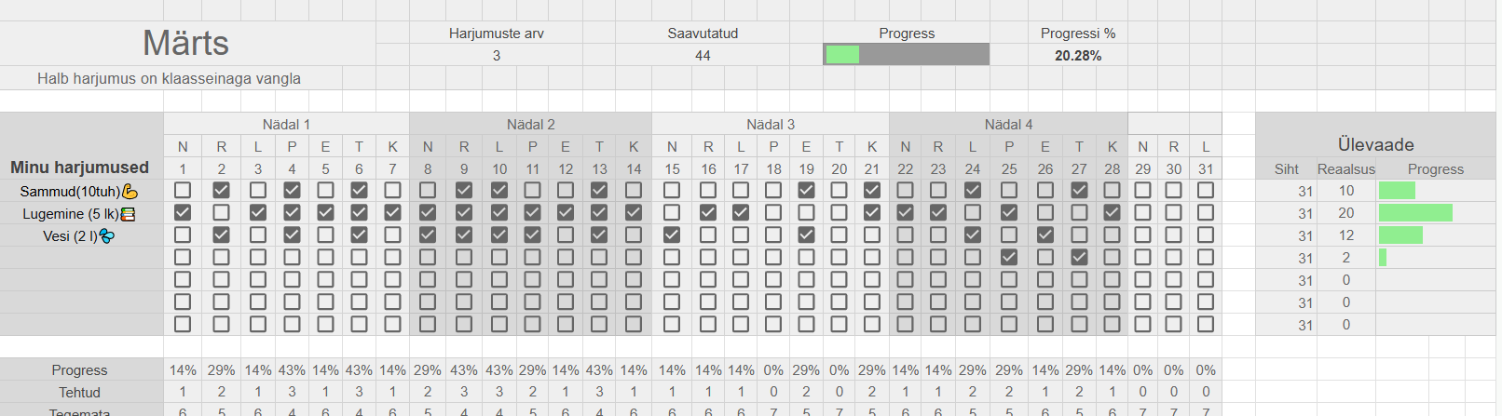The image size is (1502, 416).
Task: Click the water drop emoji beside Vesi
Action: point(107,236)
